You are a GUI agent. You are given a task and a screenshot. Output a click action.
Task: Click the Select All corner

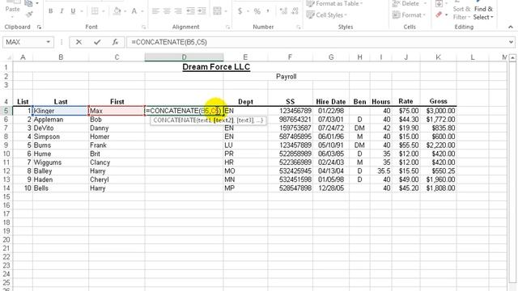coord(8,57)
